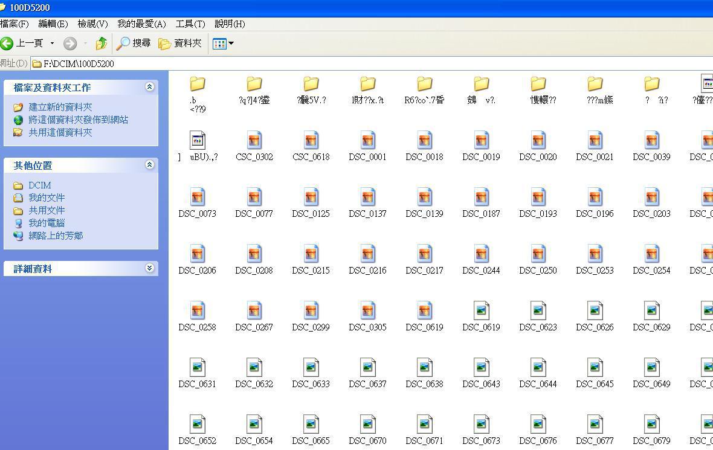Select the DSC_0623 image file
Viewport: 713px width, 450px height.
click(x=538, y=312)
